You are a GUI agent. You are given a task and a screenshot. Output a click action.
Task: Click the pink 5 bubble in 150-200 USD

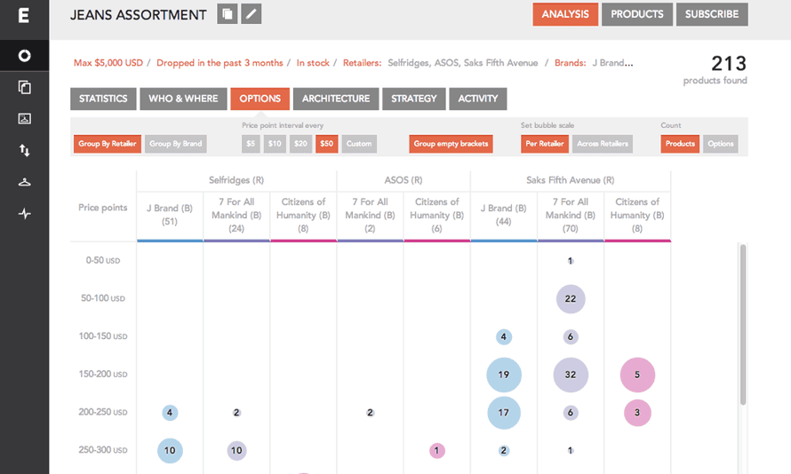[x=637, y=375]
